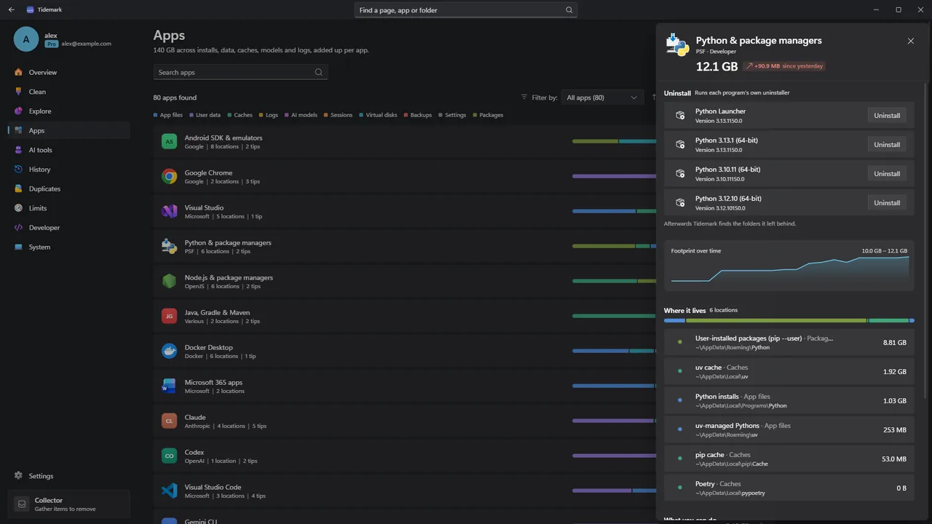Click the Android SDK & emulators app icon
932x524 pixels.
point(169,142)
